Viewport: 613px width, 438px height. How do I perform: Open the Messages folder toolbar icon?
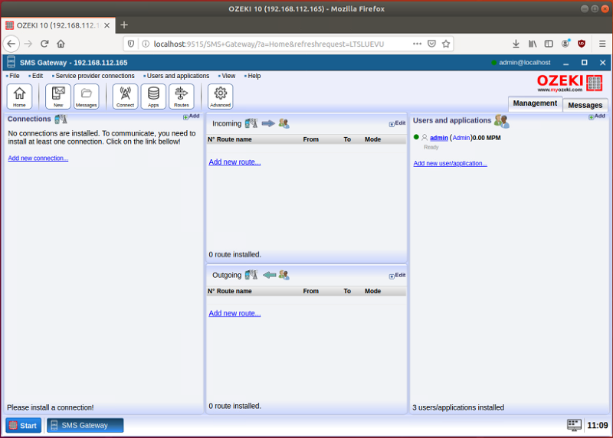[86, 96]
